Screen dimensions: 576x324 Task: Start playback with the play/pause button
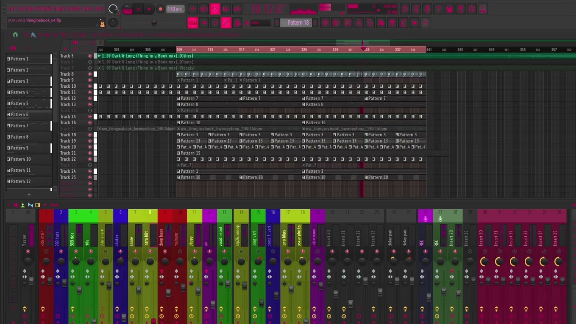coord(138,9)
